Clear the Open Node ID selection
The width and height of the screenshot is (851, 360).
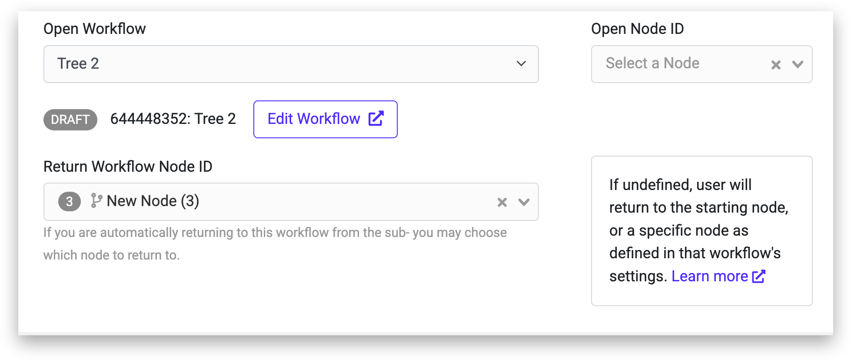(x=776, y=65)
